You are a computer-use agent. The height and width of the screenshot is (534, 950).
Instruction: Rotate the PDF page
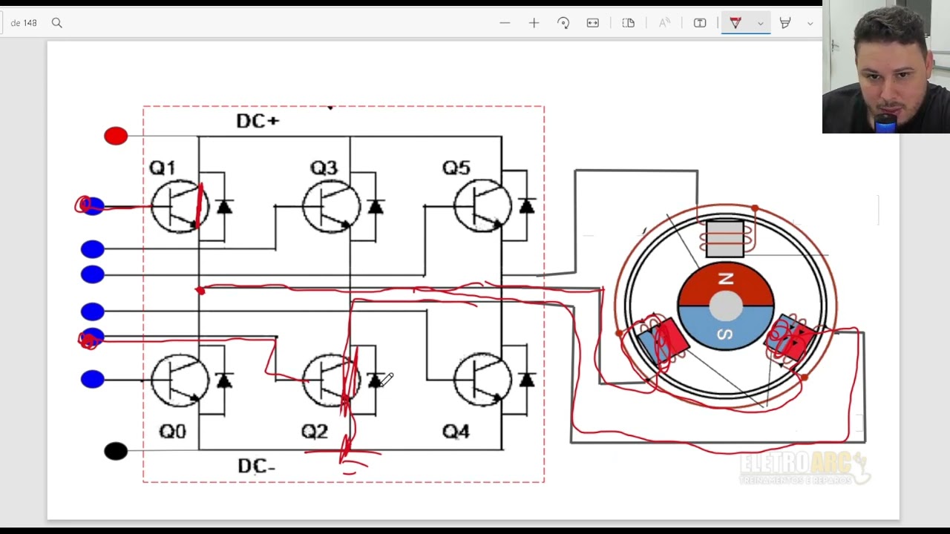pyautogui.click(x=563, y=23)
